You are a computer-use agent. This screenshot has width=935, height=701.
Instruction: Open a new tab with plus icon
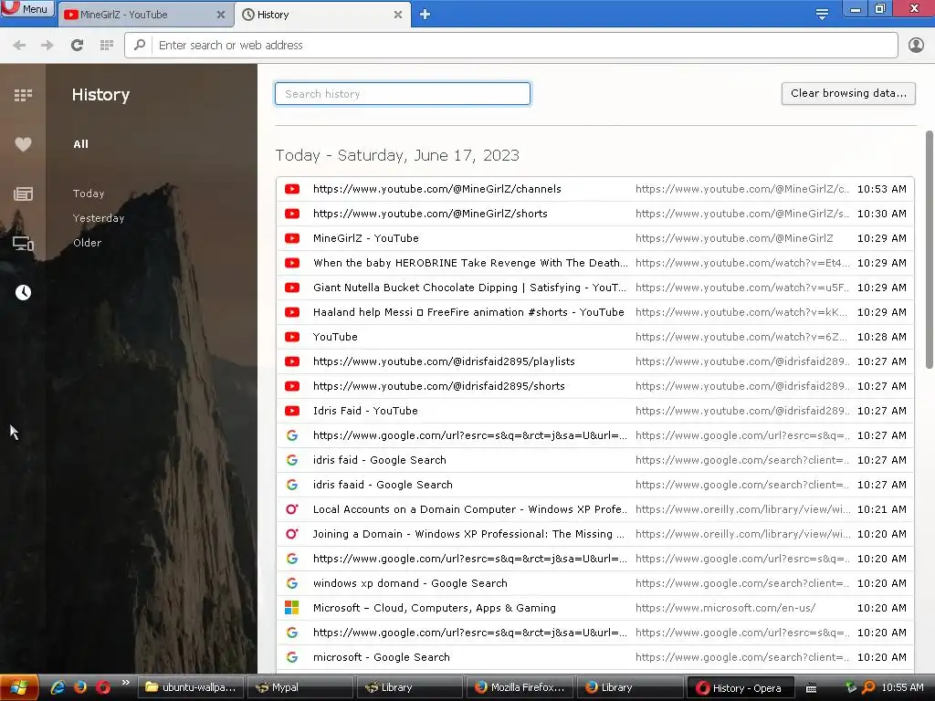425,15
